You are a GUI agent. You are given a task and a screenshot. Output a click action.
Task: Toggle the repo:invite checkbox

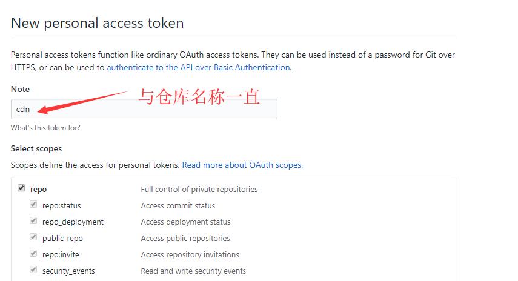(34, 254)
